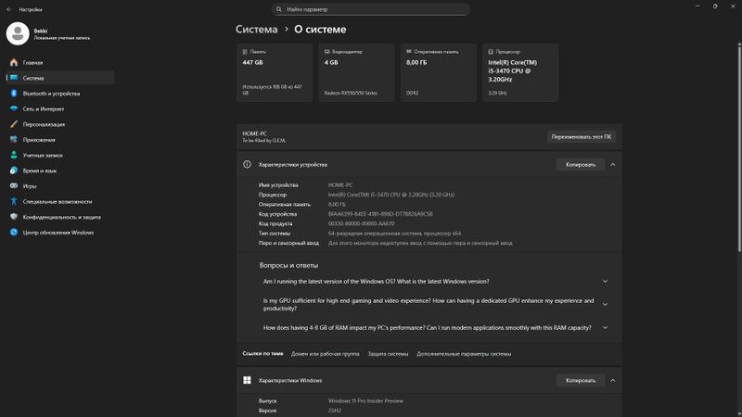Image resolution: width=742 pixels, height=417 pixels.
Task: Click the Процессор card icon
Action: coord(491,52)
